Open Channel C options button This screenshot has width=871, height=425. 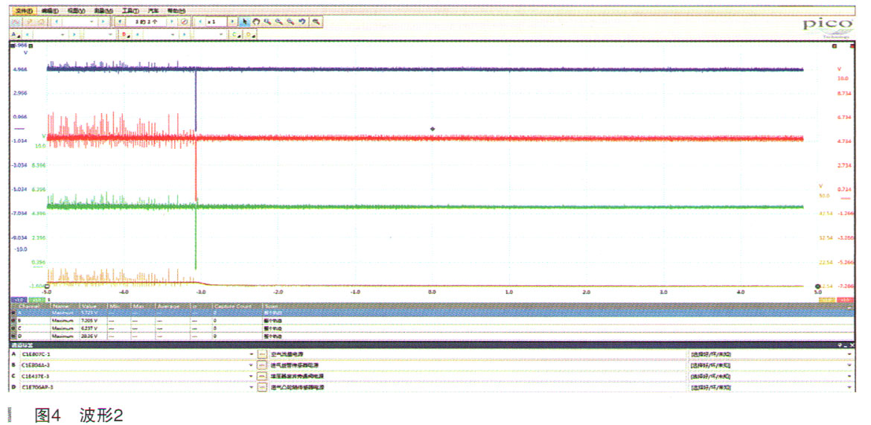point(236,34)
